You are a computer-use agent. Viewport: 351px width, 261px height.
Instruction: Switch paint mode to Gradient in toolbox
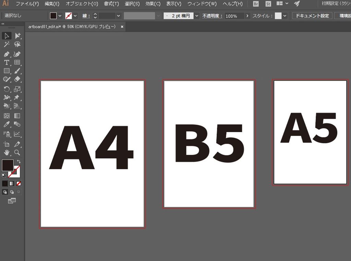(12, 183)
